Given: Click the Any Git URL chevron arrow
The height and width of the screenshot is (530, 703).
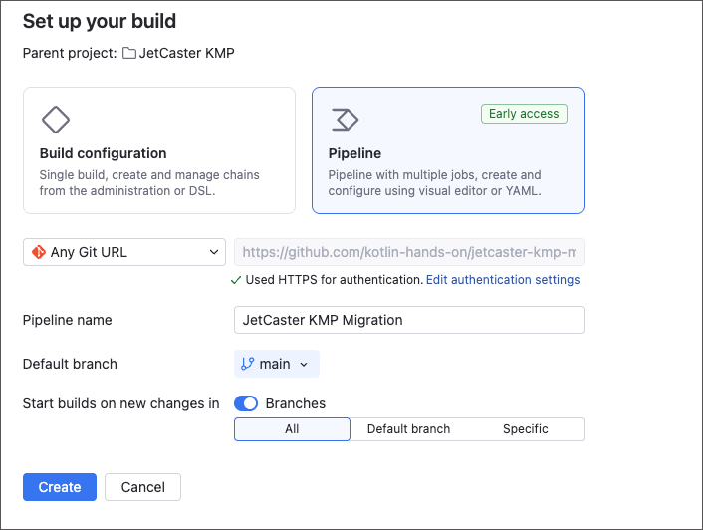Looking at the screenshot, I should point(214,252).
